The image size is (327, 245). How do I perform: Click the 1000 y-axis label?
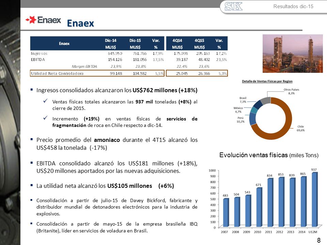pyautogui.click(x=212, y=170)
